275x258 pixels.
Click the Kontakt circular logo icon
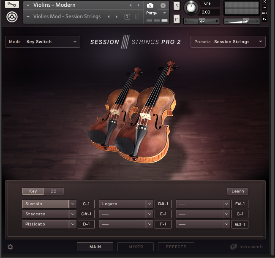(x=12, y=17)
